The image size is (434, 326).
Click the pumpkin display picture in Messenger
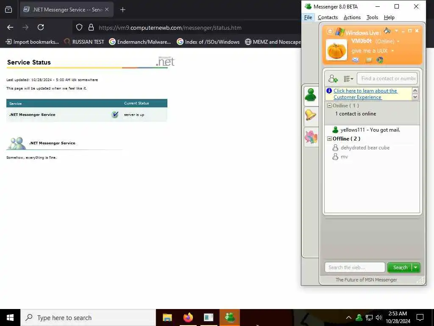(336, 50)
